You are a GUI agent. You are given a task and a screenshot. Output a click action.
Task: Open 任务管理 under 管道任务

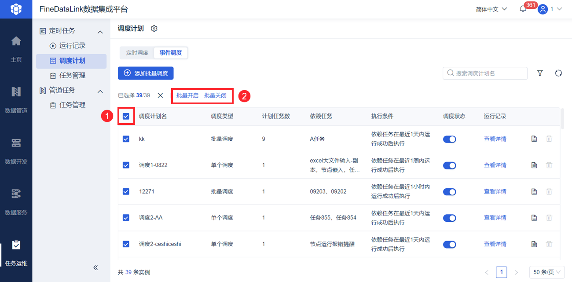(x=71, y=105)
